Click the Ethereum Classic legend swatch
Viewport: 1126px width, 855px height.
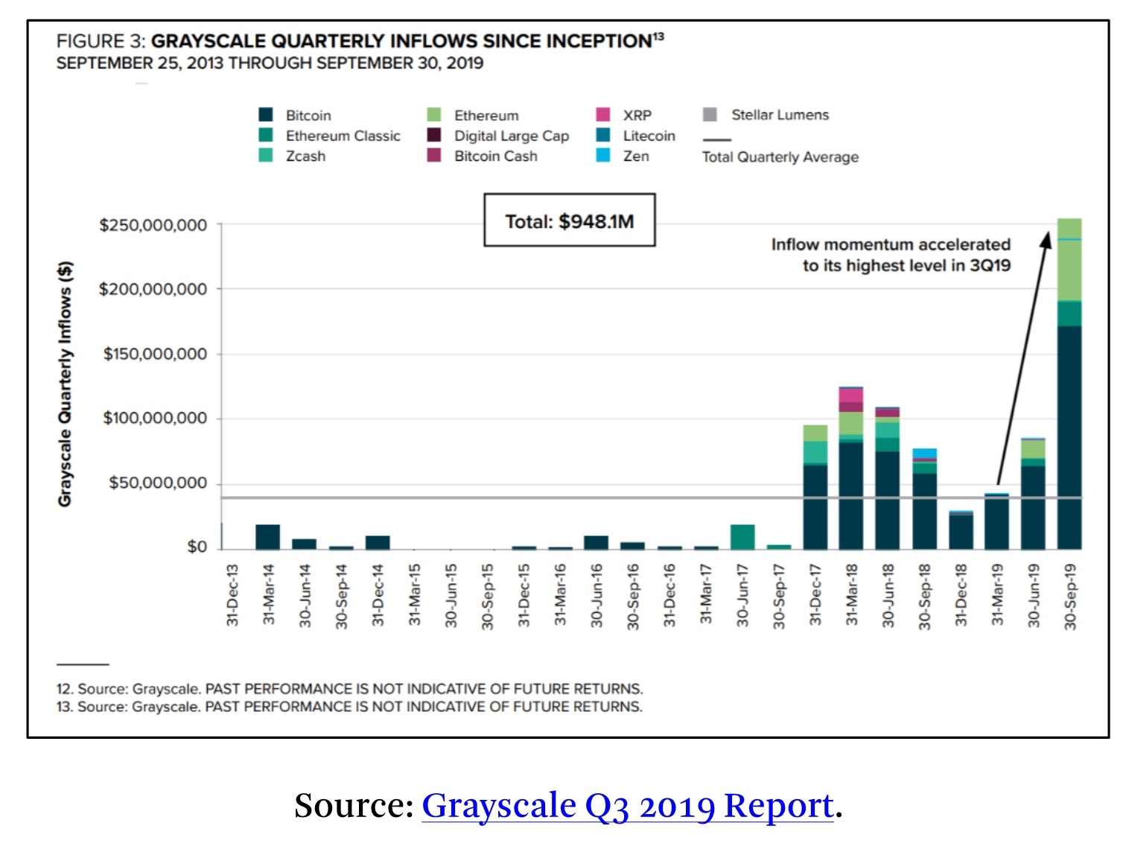pos(266,135)
